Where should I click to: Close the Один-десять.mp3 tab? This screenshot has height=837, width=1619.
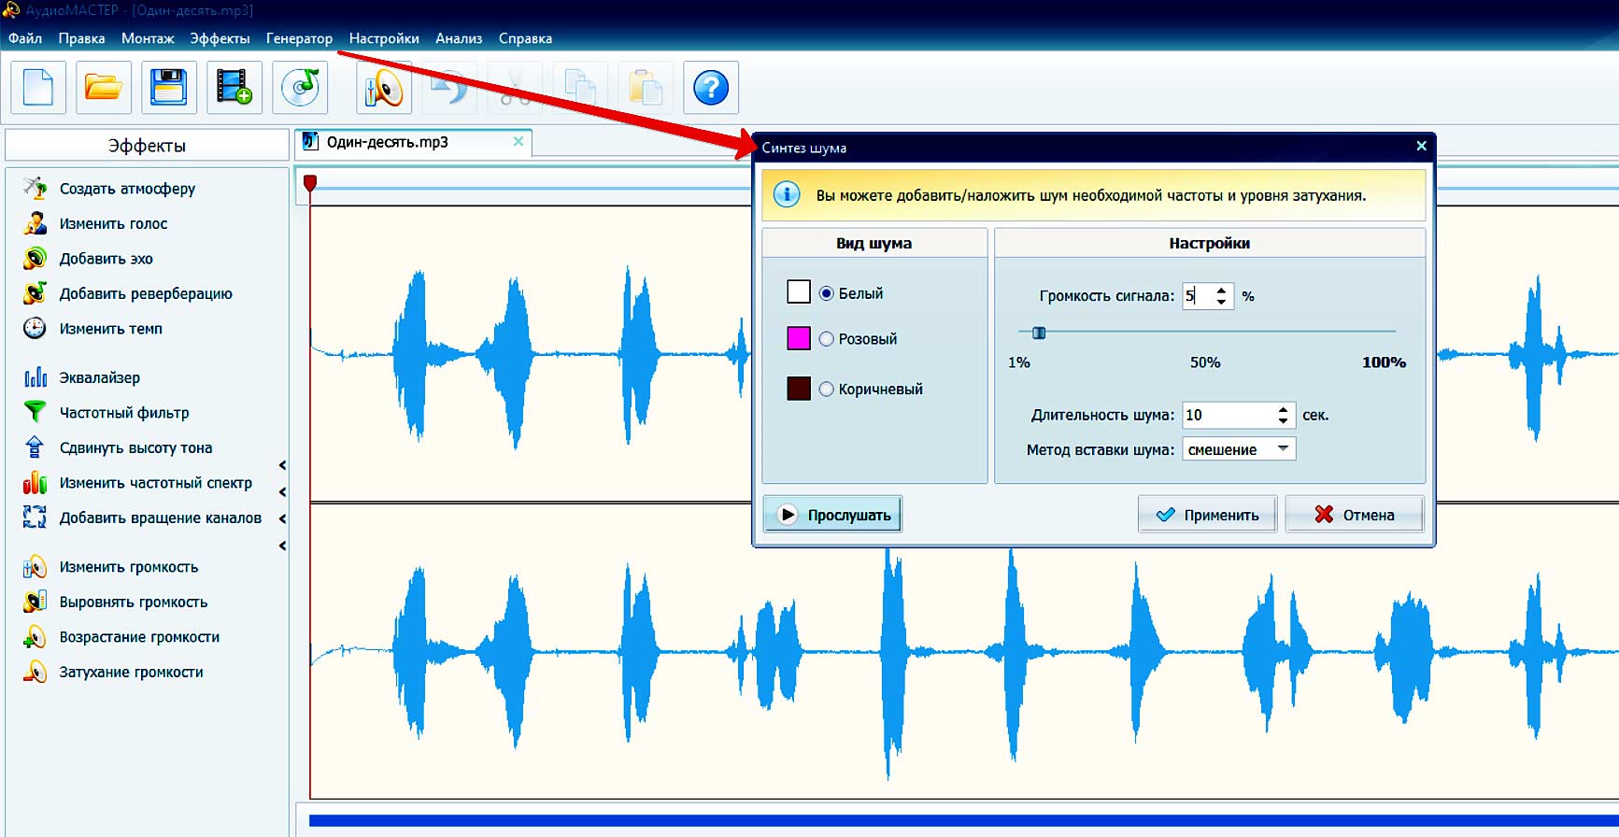(518, 141)
